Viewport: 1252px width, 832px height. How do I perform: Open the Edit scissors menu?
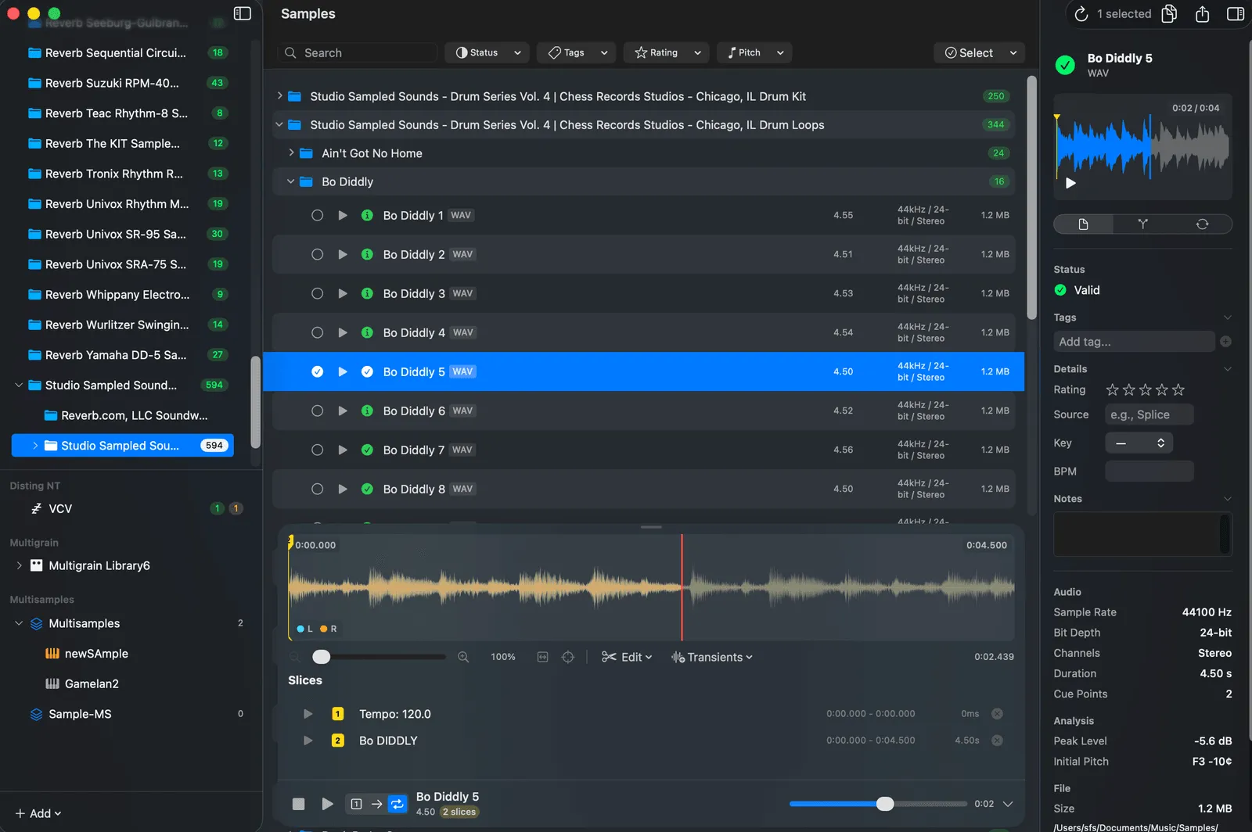[x=627, y=657]
